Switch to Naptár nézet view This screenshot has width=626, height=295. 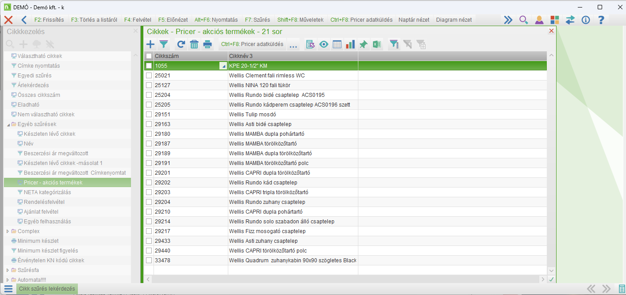click(414, 20)
